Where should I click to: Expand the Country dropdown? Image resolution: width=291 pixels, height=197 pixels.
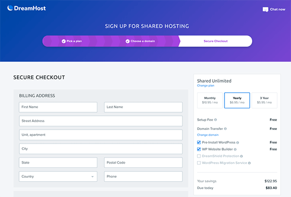click(58, 176)
